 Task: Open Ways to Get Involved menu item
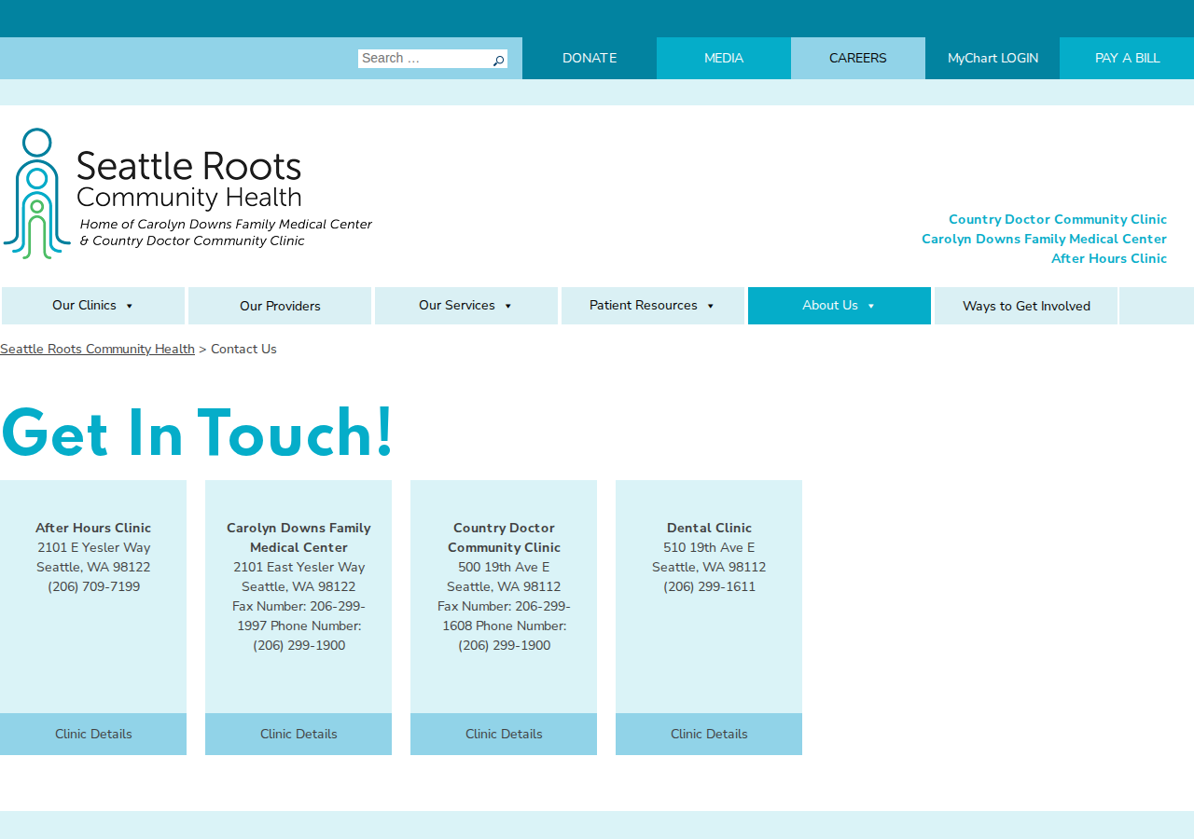click(x=1026, y=306)
